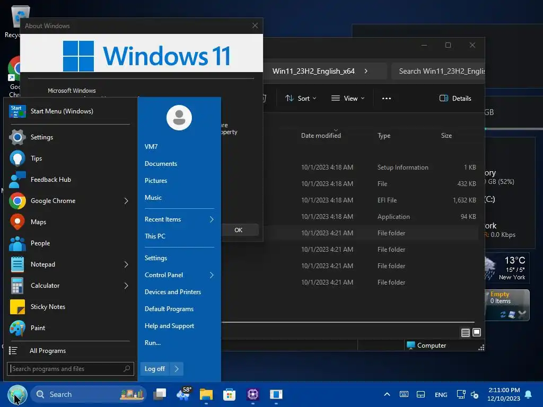Click the Search Win11_23H2_English field in Explorer
Screen dimensions: 543x407
tap(438, 71)
